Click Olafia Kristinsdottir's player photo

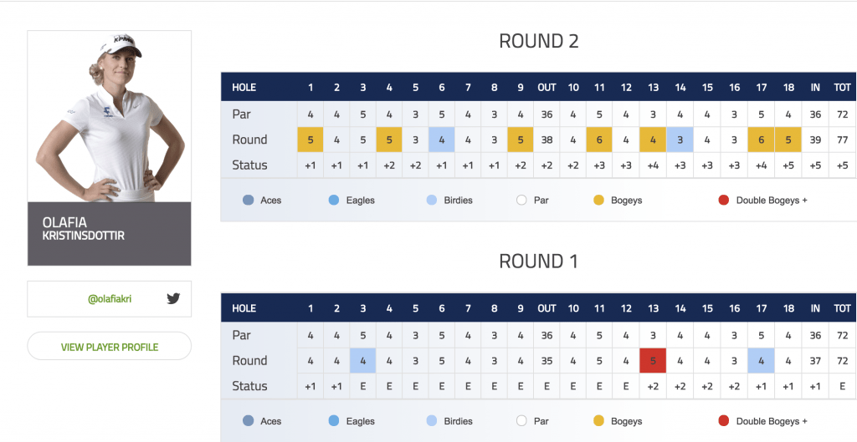click(x=110, y=116)
